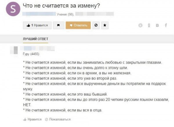This screenshot has height=127, width=174.
Task: Share to Facebook "f" icon
Action: tap(166, 26)
